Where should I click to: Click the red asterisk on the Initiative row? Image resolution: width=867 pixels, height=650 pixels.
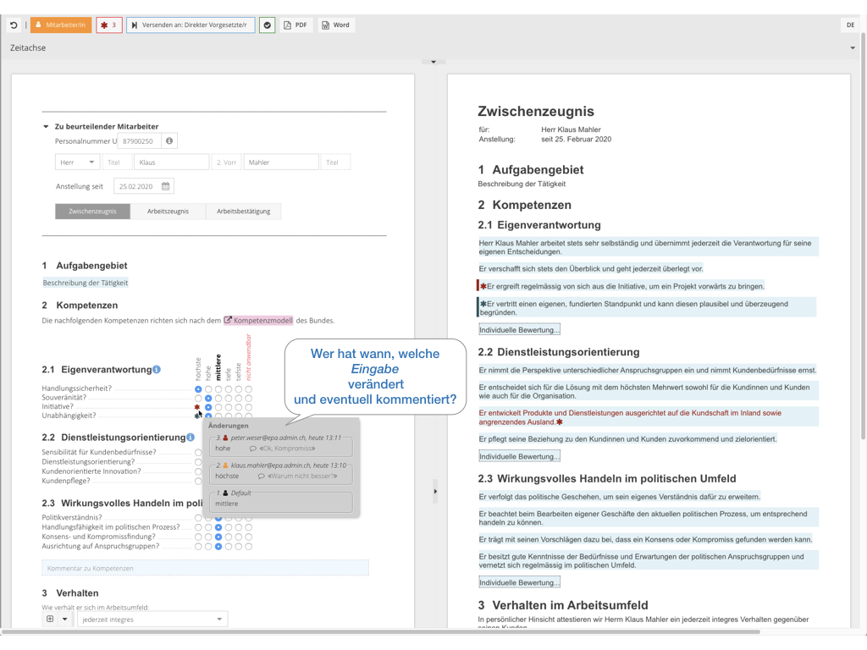pyautogui.click(x=196, y=407)
